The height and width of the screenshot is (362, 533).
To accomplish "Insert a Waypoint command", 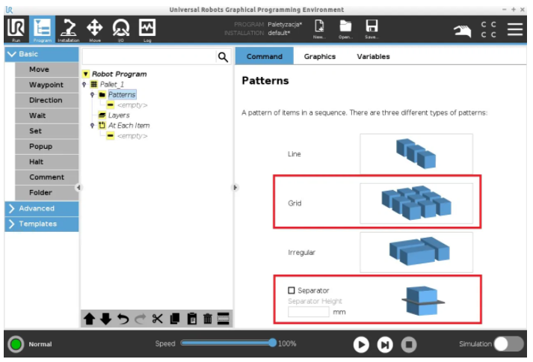I will coord(47,85).
